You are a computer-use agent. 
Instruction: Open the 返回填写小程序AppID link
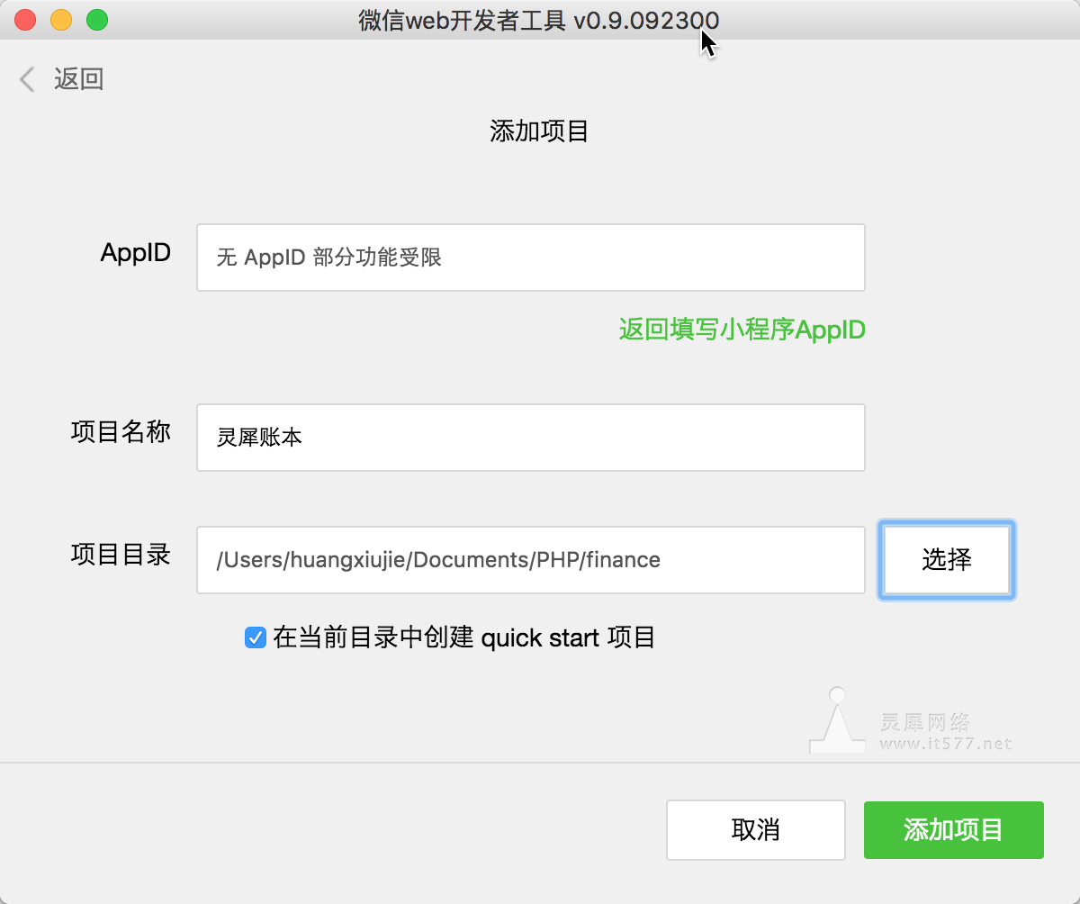[742, 330]
